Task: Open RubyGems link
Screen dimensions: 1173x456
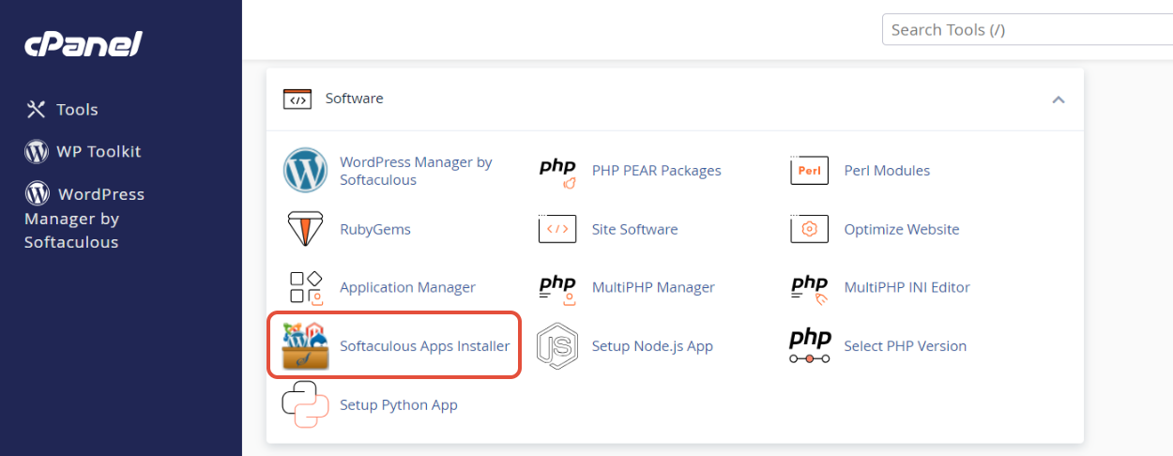Action: 374,229
